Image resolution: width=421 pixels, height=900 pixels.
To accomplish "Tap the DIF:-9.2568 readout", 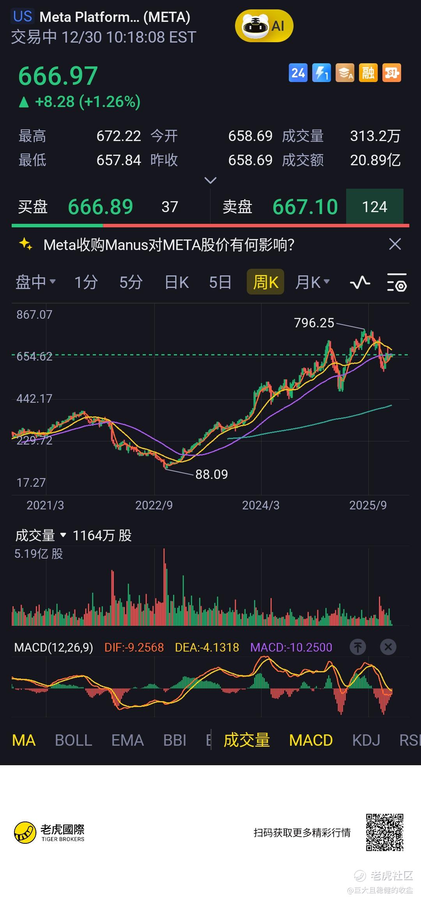I will point(134,647).
